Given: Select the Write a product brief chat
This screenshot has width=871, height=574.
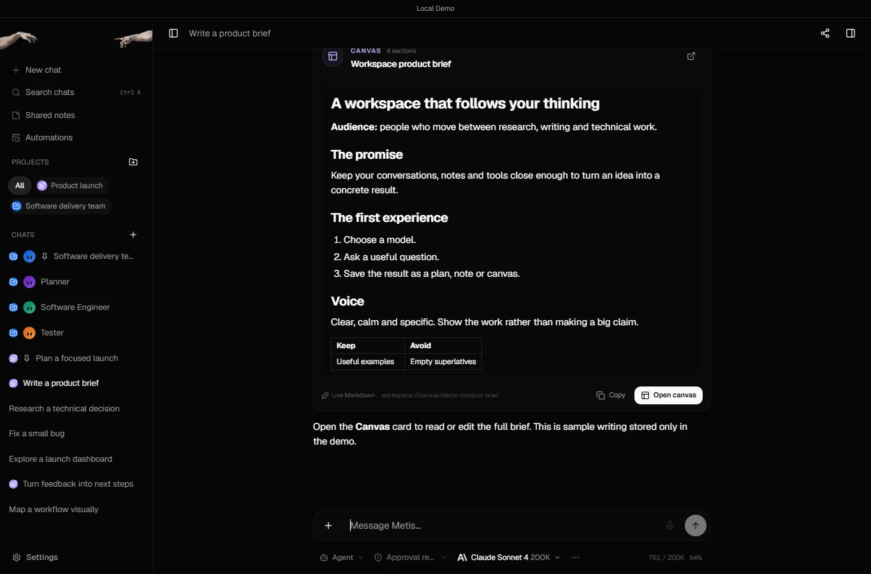Looking at the screenshot, I should 76,383.
